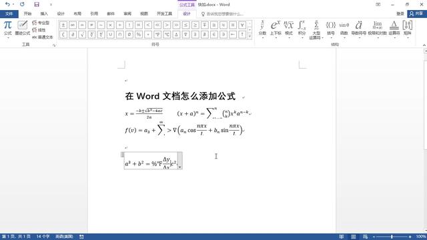This screenshot has width=427, height=240.
Task: Switch to the Home (开始) tab
Action: pyautogui.click(x=27, y=13)
